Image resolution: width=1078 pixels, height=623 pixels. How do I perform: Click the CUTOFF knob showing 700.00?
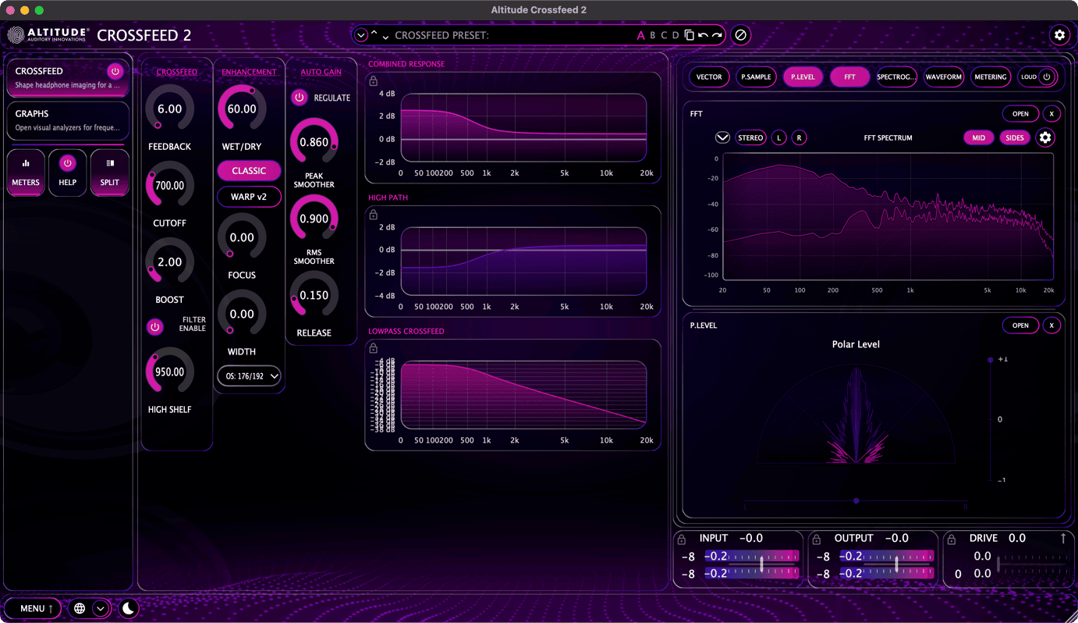169,186
